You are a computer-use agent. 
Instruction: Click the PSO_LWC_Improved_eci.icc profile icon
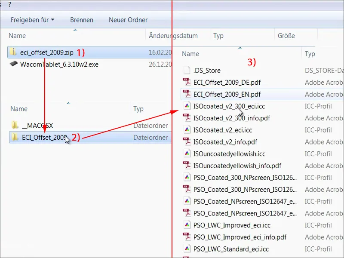click(187, 225)
